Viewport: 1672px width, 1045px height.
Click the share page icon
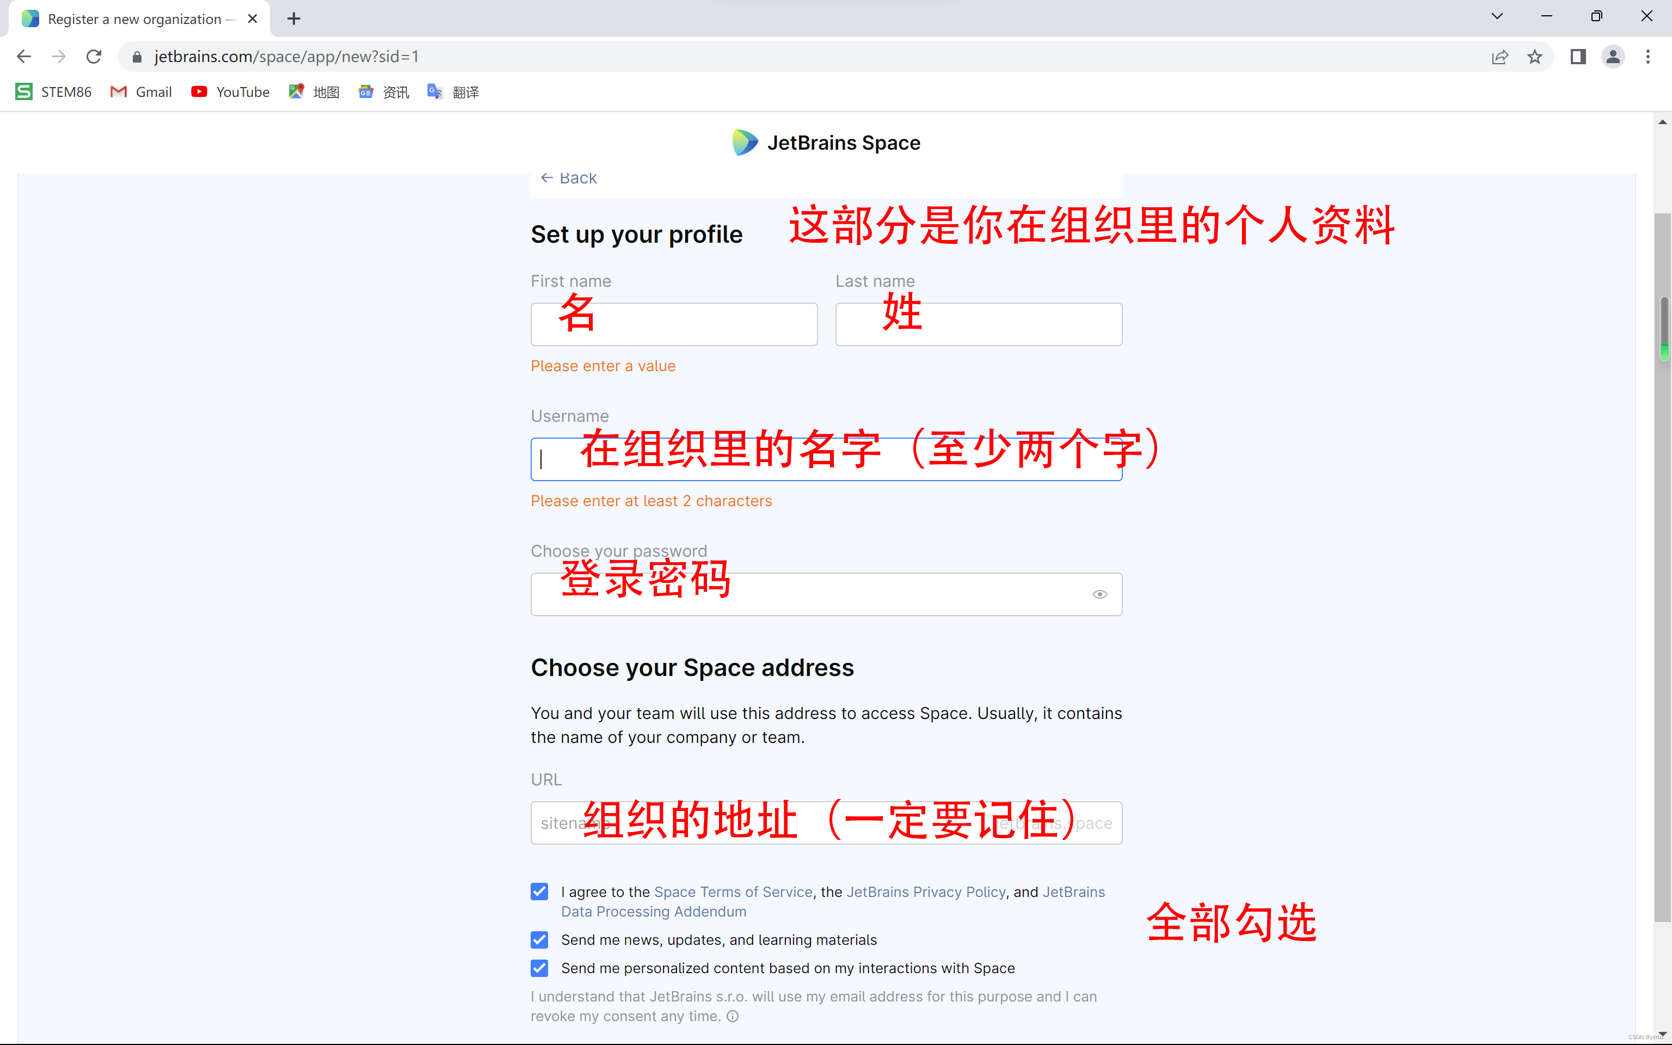click(x=1499, y=57)
